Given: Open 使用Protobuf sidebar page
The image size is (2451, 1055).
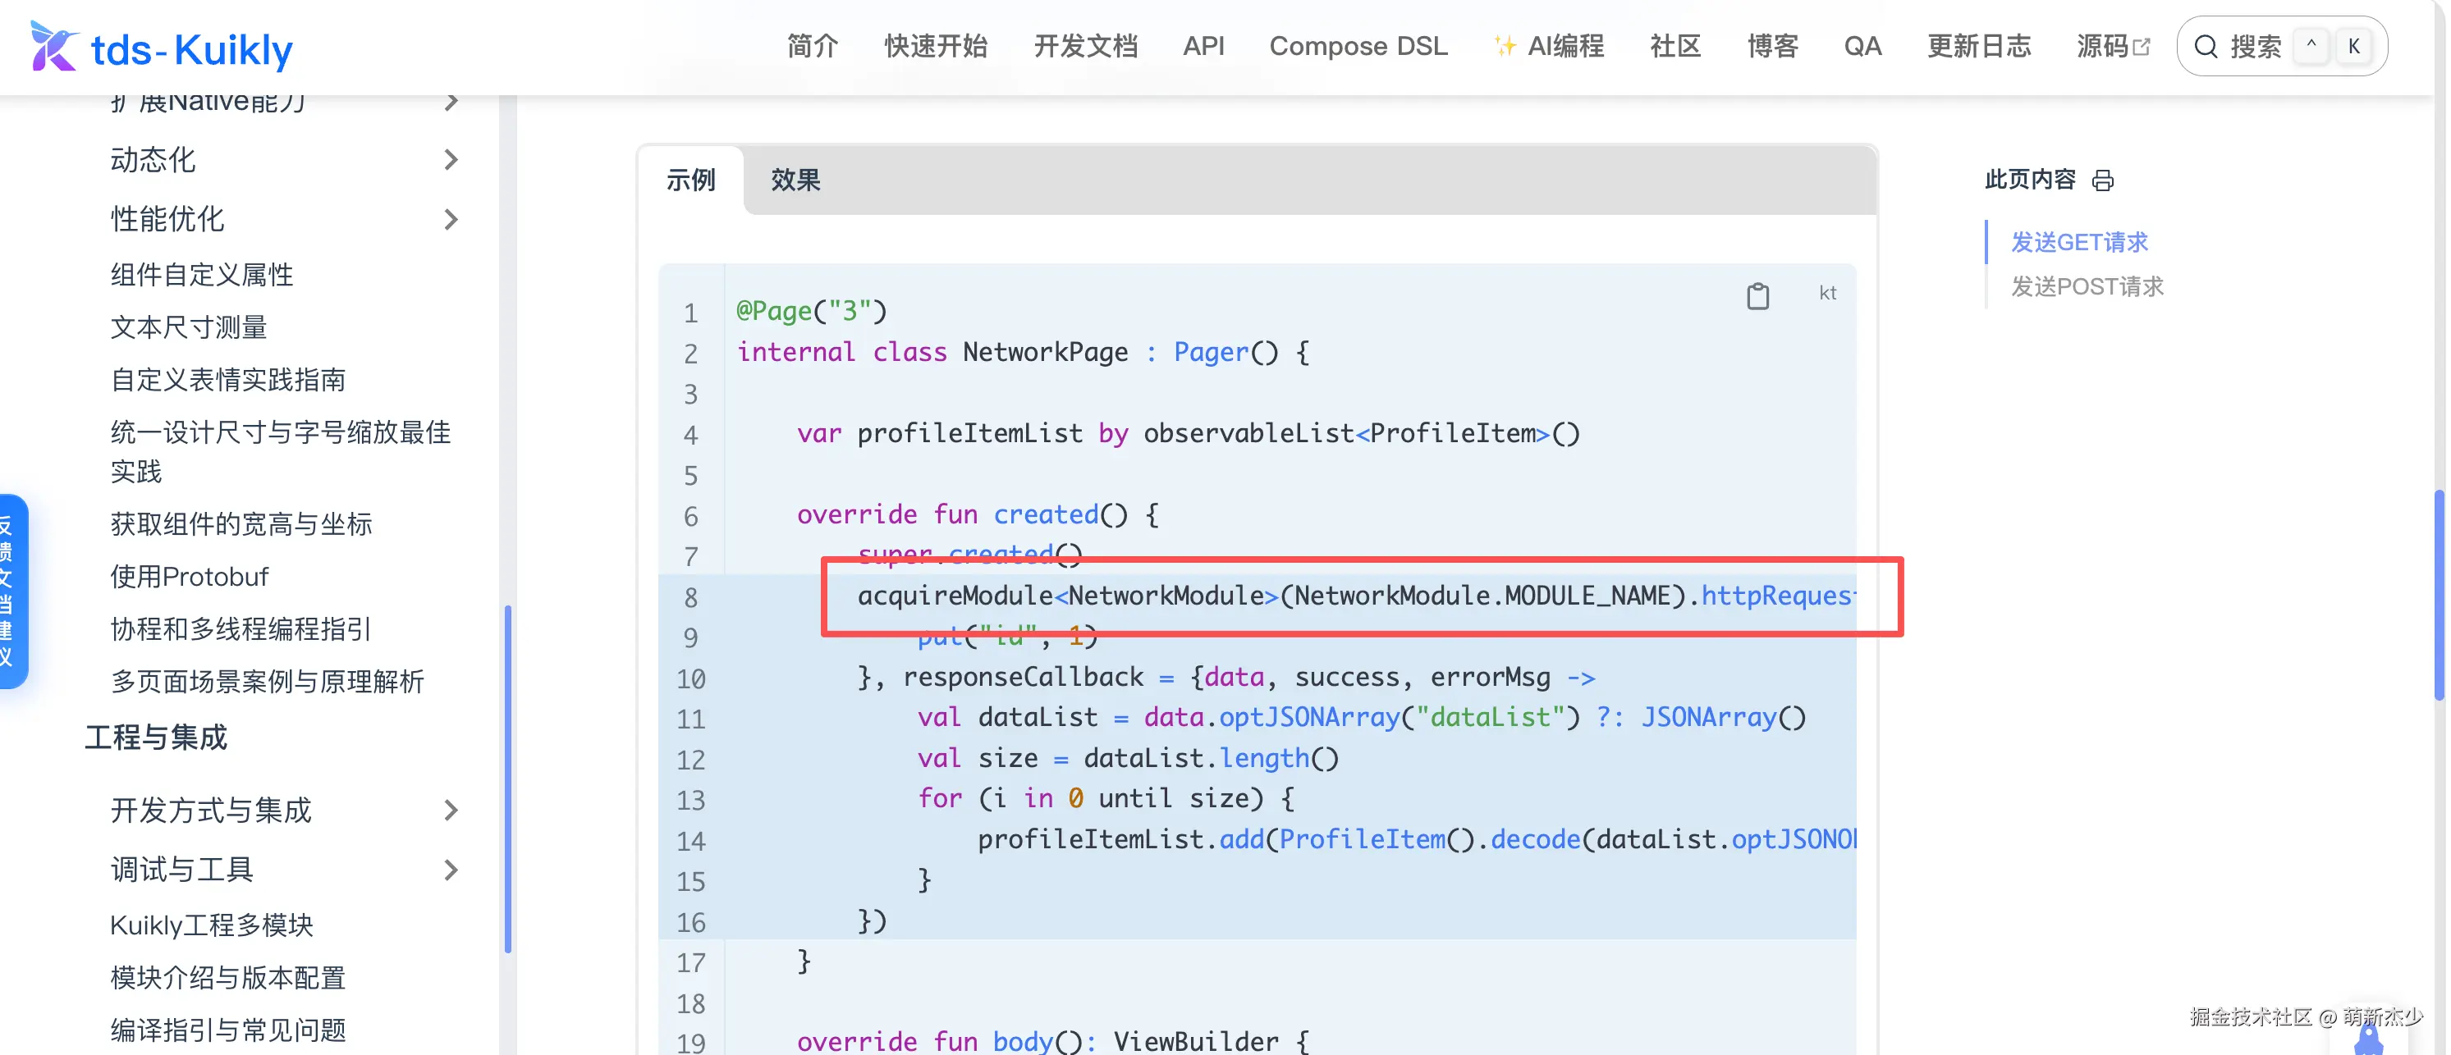Looking at the screenshot, I should [x=190, y=577].
